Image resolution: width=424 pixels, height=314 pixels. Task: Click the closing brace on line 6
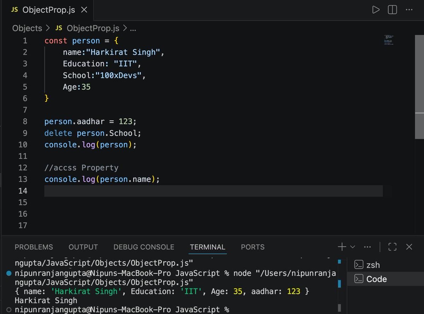(47, 98)
